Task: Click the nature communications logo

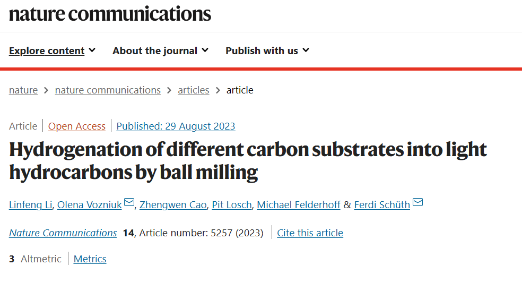Action: point(110,14)
